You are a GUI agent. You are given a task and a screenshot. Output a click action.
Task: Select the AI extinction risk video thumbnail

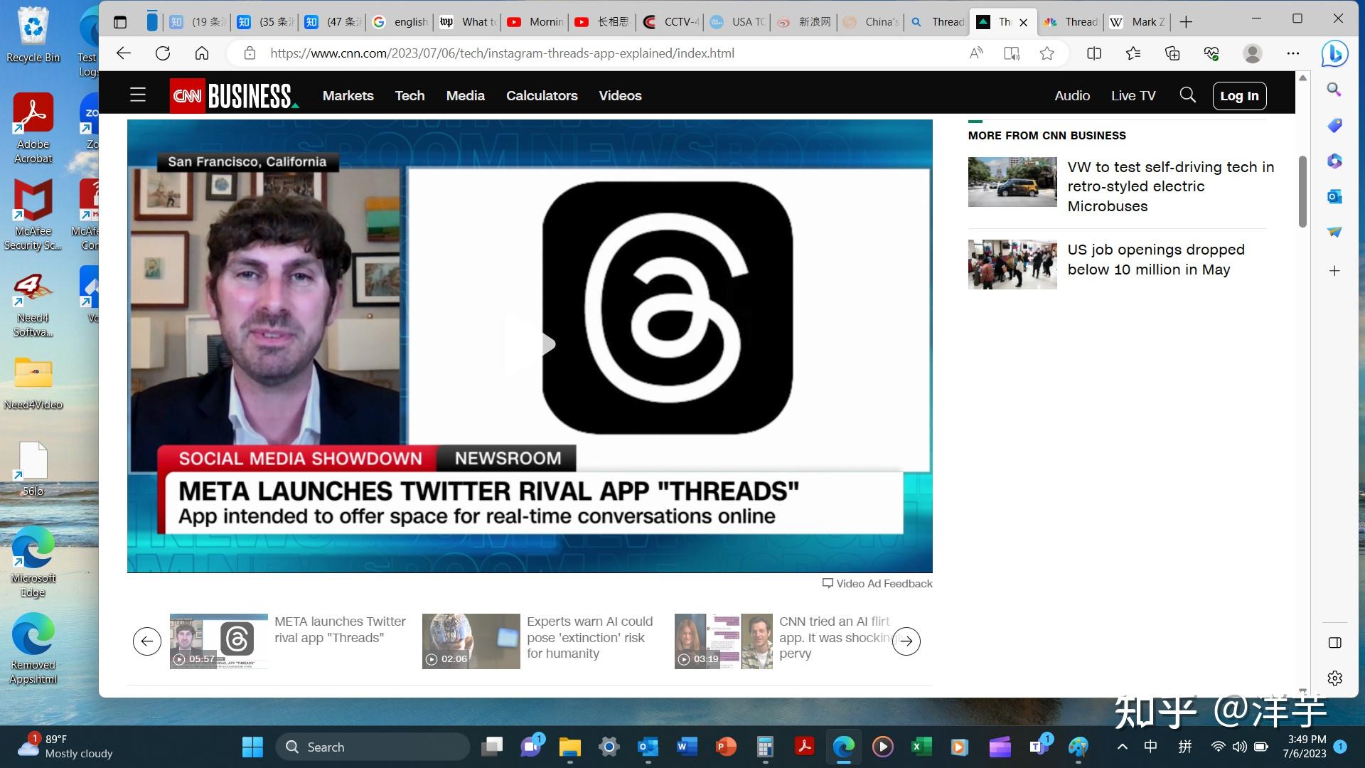(471, 641)
